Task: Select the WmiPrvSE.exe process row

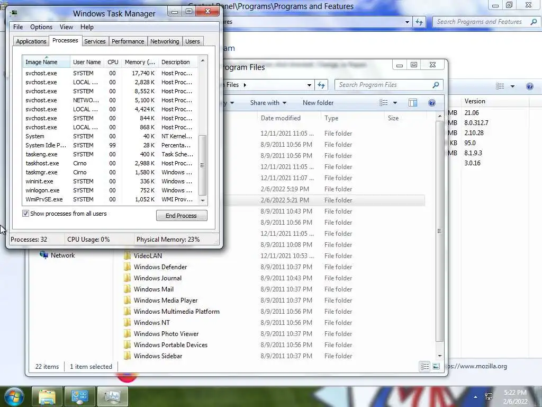Action: click(110, 199)
